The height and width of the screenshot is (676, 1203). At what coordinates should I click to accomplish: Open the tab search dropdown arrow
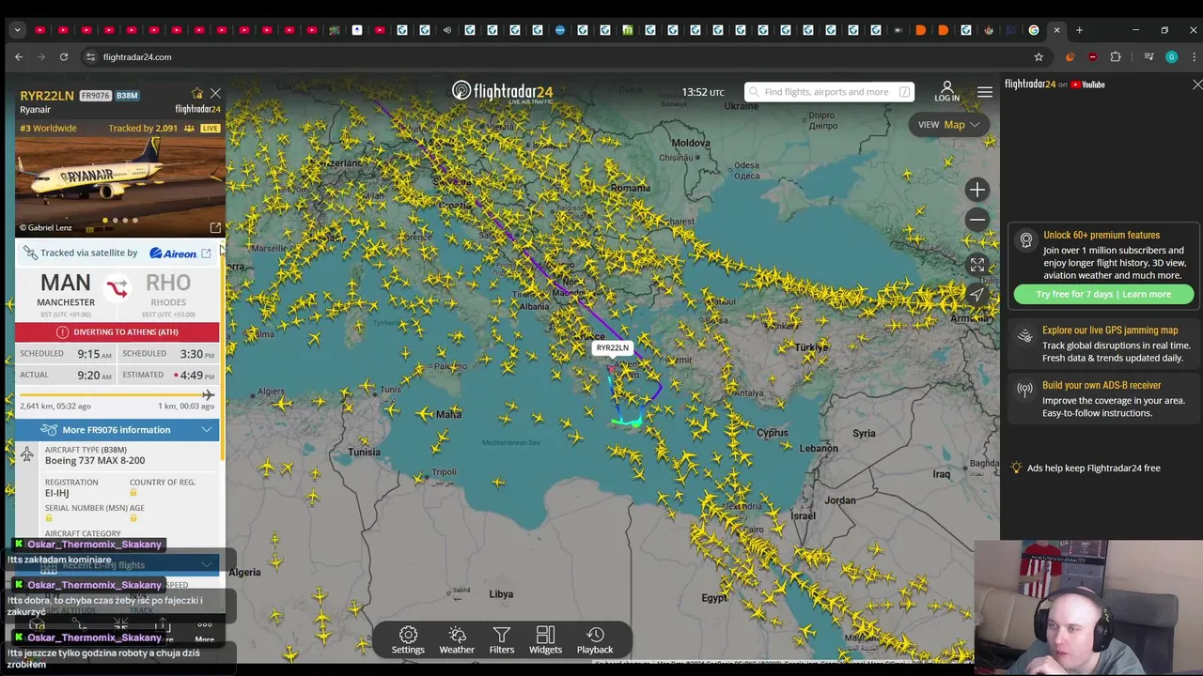(x=17, y=30)
